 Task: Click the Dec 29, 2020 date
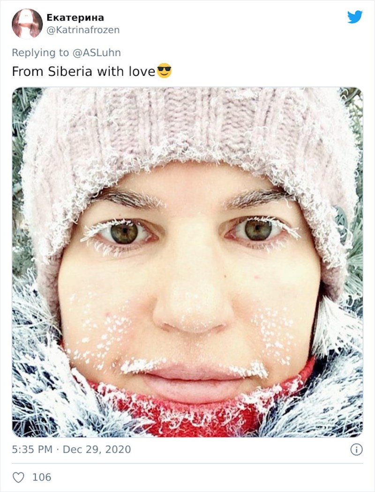pyautogui.click(x=97, y=449)
